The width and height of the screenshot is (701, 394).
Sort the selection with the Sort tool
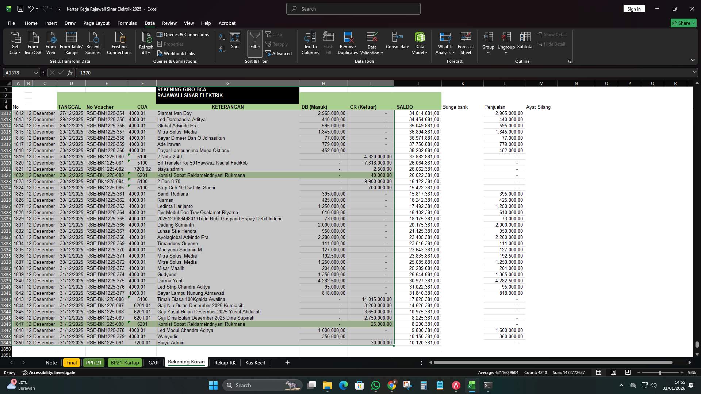[x=235, y=43]
